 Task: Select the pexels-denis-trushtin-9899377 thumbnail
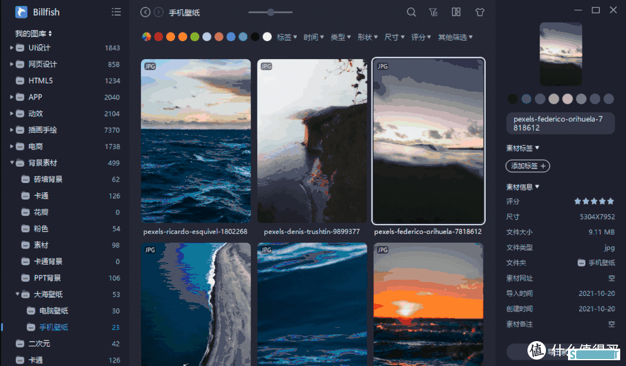[x=312, y=141]
